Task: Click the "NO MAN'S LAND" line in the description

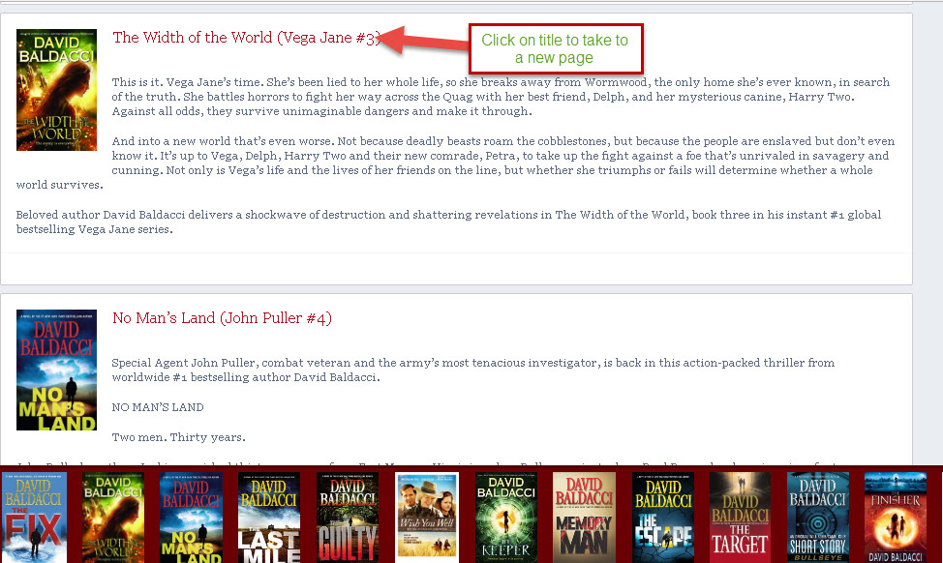Action: 158,407
